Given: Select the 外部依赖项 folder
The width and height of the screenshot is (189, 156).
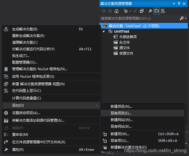Looking at the screenshot, I should [128, 37].
